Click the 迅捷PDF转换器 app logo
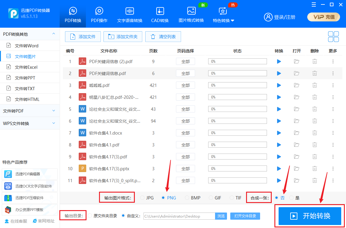The width and height of the screenshot is (346, 228). click(13, 13)
